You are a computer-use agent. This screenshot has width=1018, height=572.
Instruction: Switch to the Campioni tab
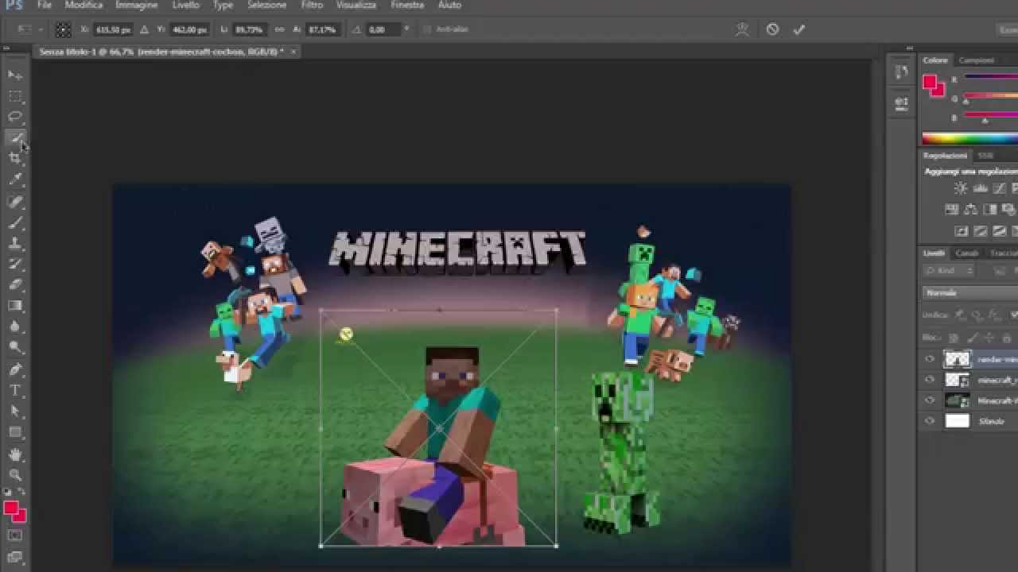(x=976, y=60)
